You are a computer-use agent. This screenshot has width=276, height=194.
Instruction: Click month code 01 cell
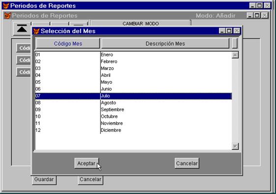[x=67, y=55]
